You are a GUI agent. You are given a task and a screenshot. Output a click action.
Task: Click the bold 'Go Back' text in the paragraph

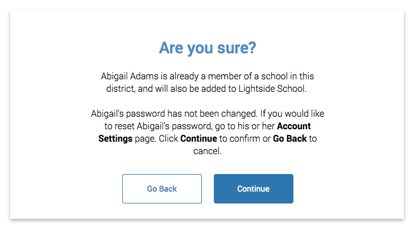[x=289, y=138]
